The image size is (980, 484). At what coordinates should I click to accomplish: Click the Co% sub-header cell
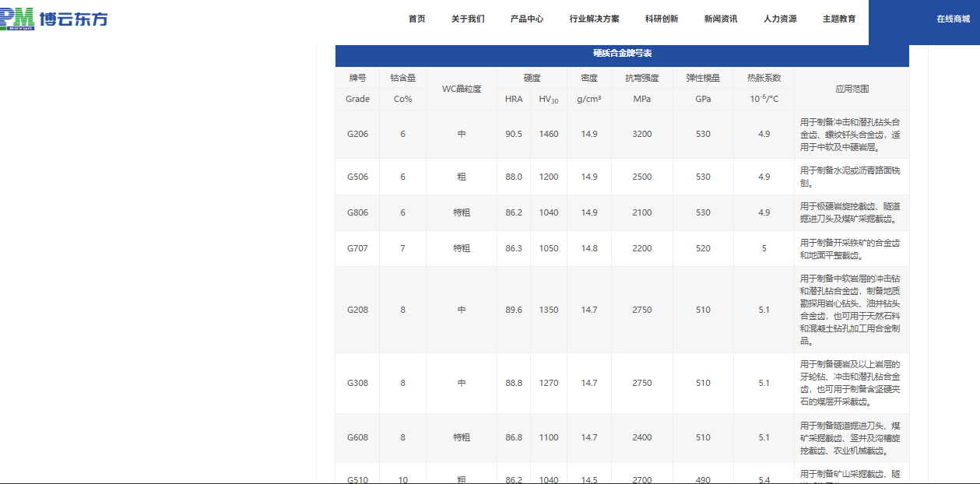click(x=402, y=99)
